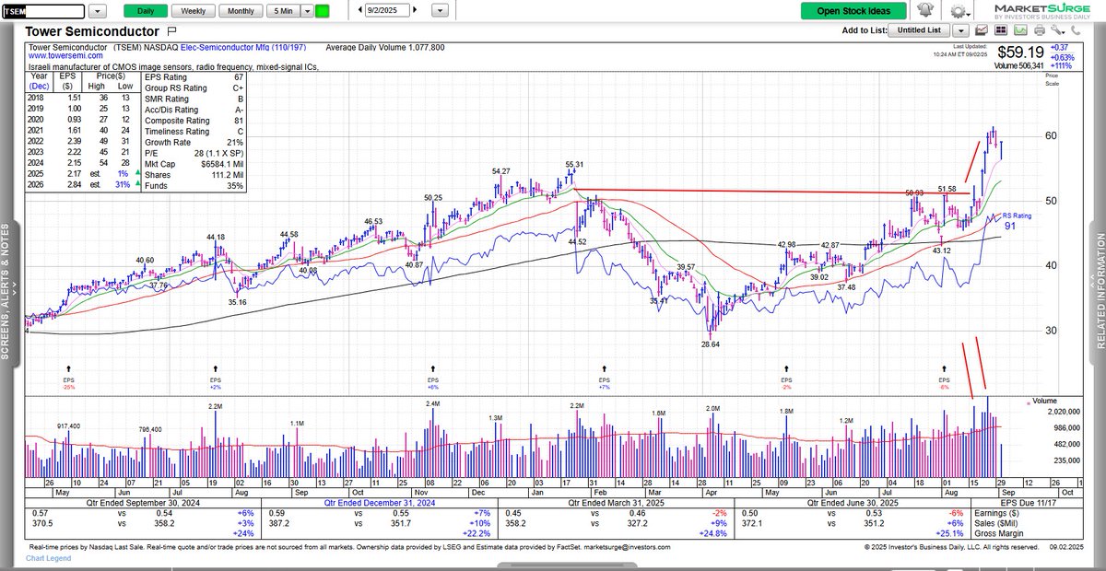
Task: Open the Chart Legend link
Action: (x=48, y=558)
